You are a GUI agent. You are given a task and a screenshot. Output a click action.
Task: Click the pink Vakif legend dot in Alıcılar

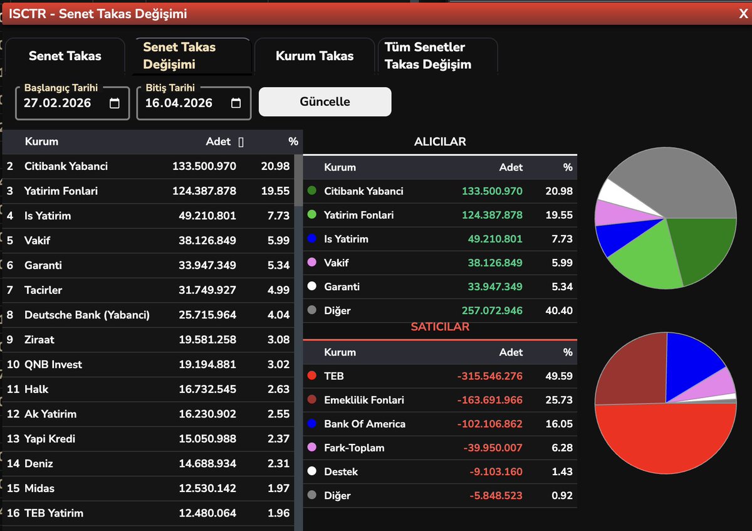point(311,263)
